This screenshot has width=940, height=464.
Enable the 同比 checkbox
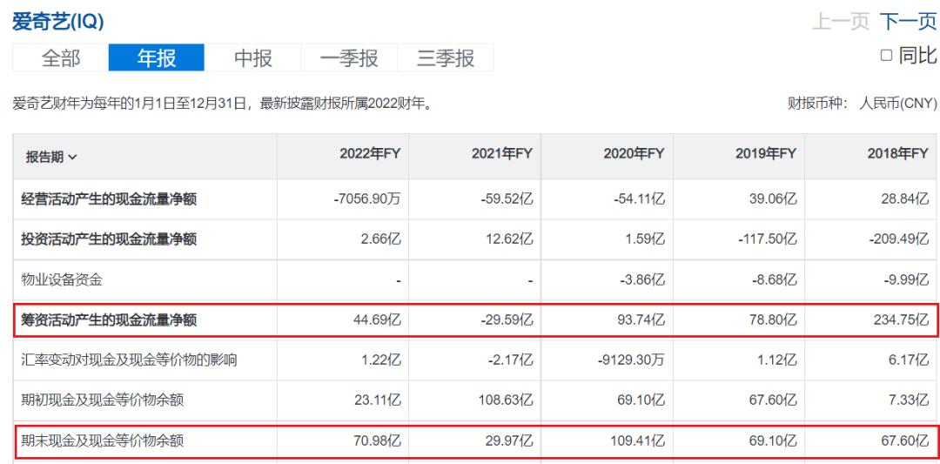coord(887,56)
